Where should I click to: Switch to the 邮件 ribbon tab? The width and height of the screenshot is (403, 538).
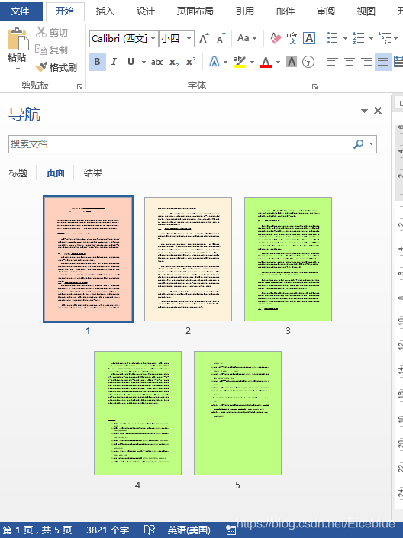click(285, 11)
